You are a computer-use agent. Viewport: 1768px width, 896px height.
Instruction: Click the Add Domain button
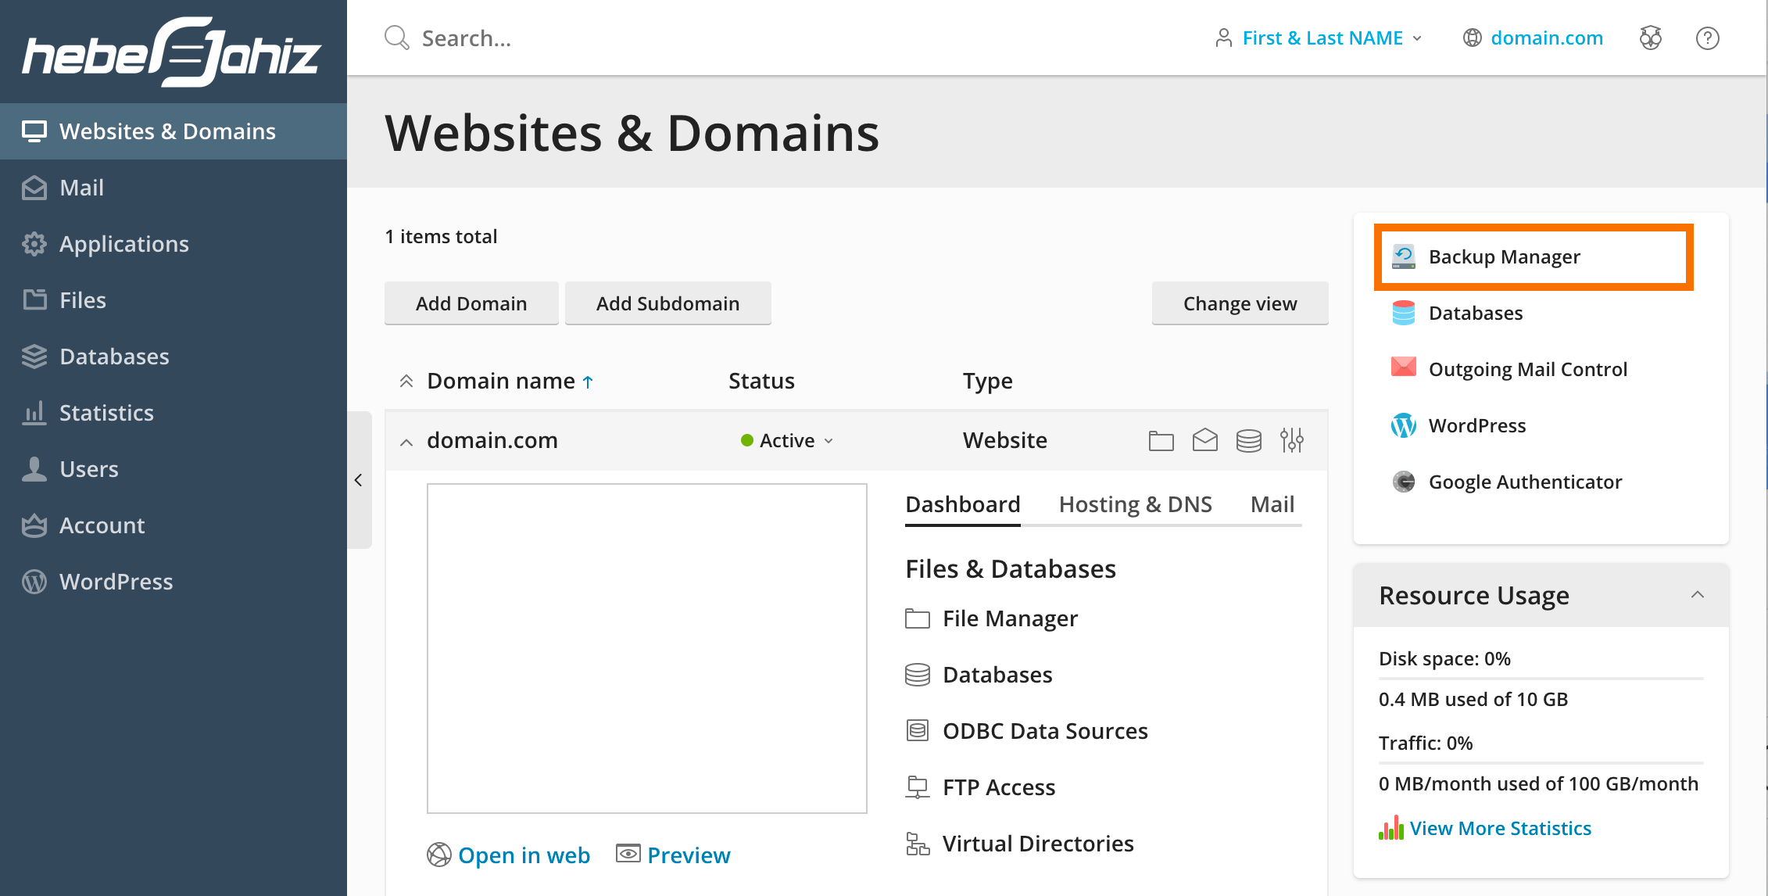pos(471,303)
